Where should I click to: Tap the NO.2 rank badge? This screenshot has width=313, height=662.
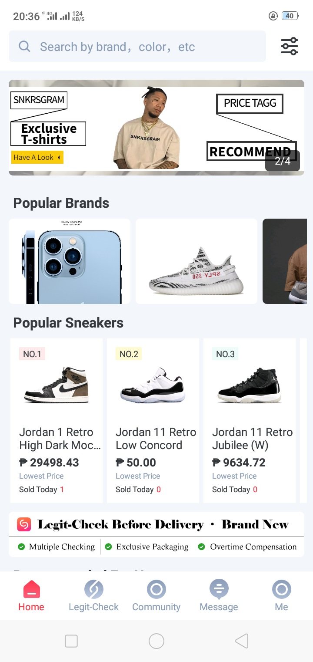tap(129, 354)
